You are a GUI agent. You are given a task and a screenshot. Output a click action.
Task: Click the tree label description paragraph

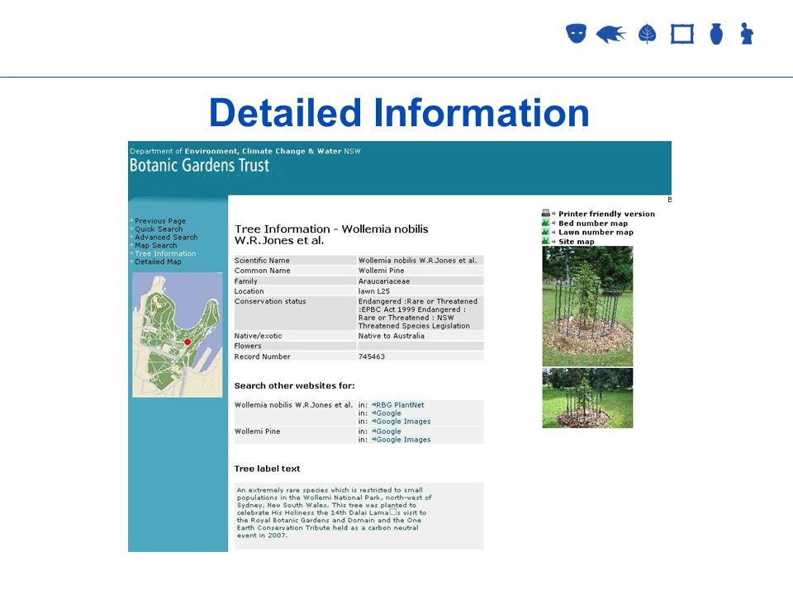334,512
